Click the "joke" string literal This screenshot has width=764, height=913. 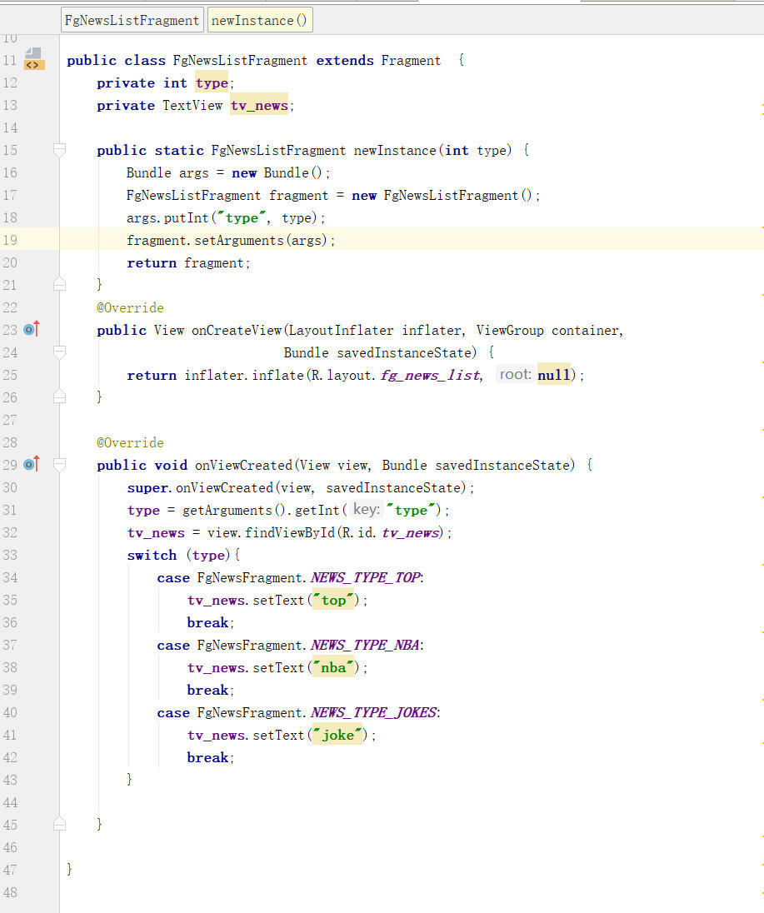pos(337,735)
